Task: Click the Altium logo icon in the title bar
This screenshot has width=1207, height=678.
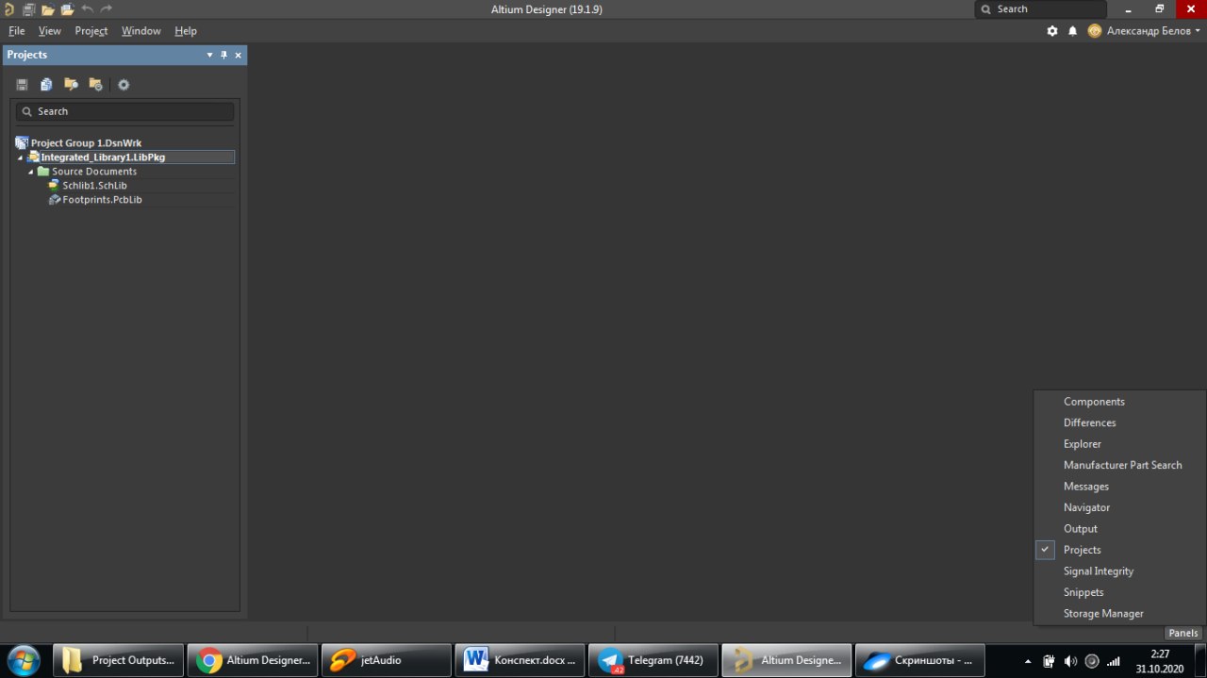Action: click(9, 8)
